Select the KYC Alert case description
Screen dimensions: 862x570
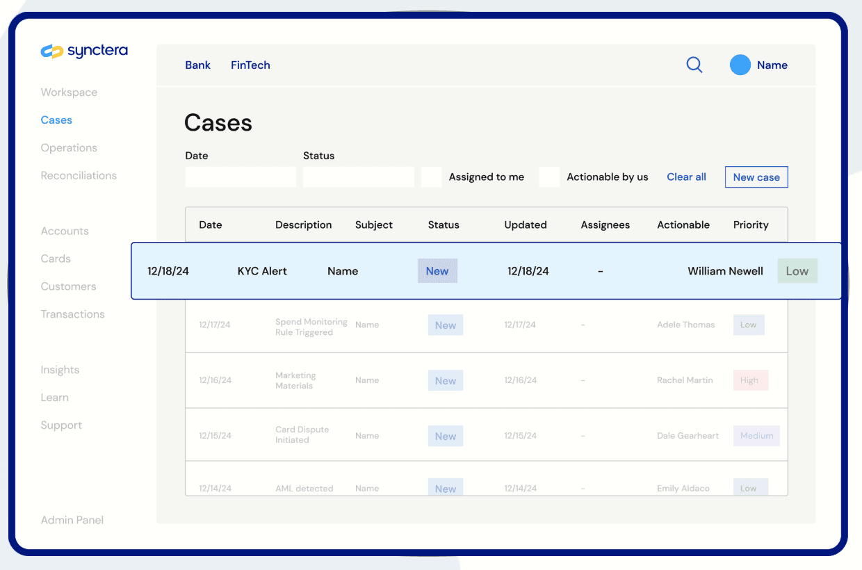coord(262,271)
